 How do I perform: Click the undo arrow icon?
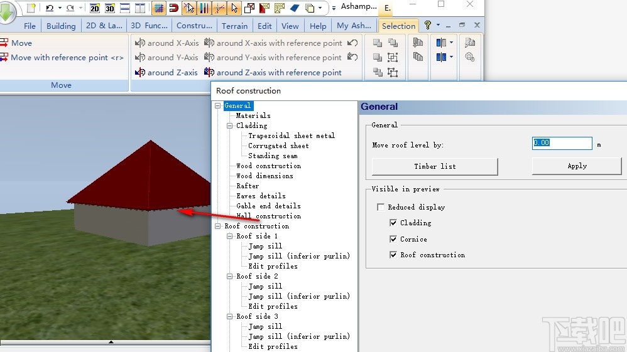click(x=50, y=8)
